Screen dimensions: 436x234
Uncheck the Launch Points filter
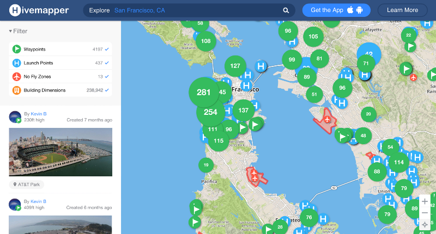coord(107,63)
